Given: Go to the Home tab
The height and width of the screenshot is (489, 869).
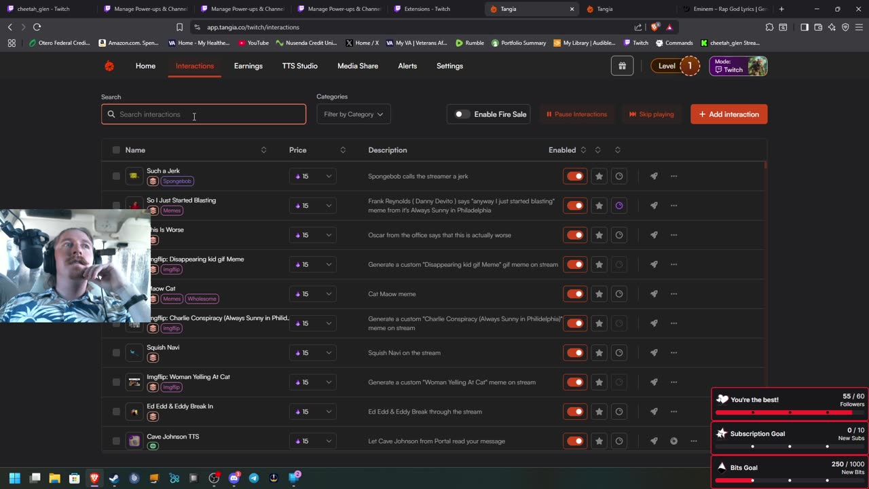Looking at the screenshot, I should click(145, 66).
